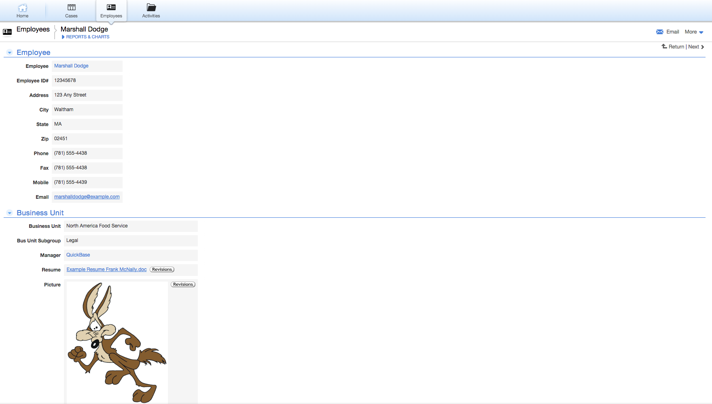Open the Marshall Dodge employee link
Screen dimensions: 712x404
[71, 66]
